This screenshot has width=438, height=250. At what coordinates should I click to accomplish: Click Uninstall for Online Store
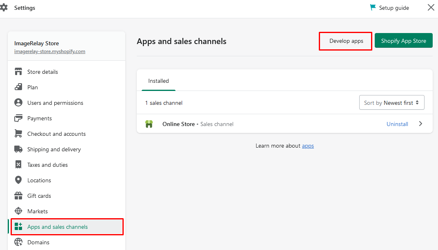point(397,124)
